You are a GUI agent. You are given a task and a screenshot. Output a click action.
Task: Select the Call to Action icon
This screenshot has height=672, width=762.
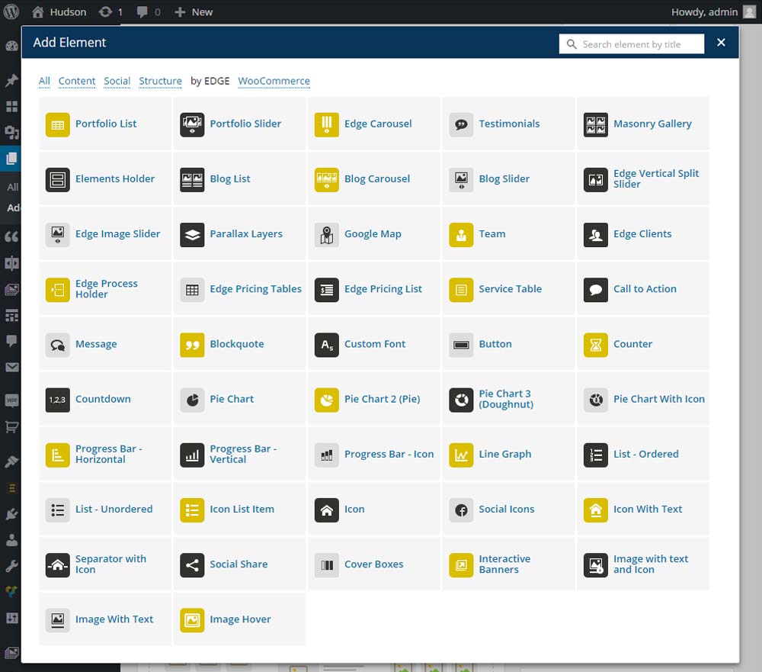pyautogui.click(x=596, y=290)
